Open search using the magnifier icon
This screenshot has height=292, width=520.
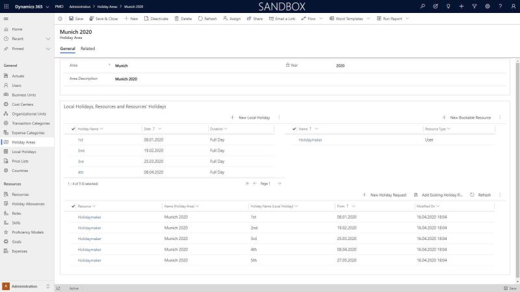(x=423, y=6)
